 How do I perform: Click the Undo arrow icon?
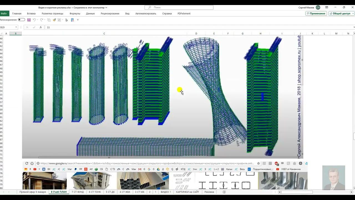(x=34, y=20)
